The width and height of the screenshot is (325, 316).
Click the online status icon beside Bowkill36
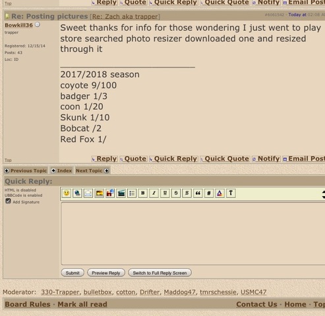pyautogui.click(x=38, y=25)
